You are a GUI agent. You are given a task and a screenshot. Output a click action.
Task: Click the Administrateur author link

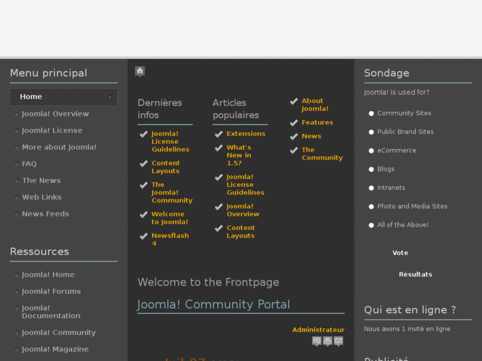click(x=318, y=330)
